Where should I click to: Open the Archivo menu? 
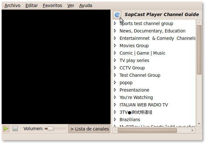(12, 5)
